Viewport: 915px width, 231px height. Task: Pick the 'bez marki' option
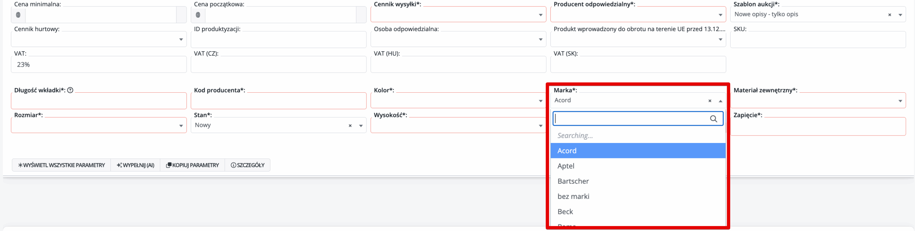(573, 196)
